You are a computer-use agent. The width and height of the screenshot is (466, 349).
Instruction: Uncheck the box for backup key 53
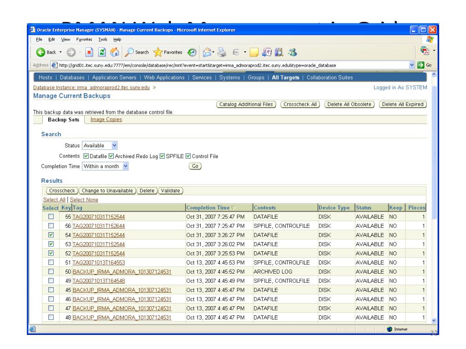pyautogui.click(x=51, y=244)
